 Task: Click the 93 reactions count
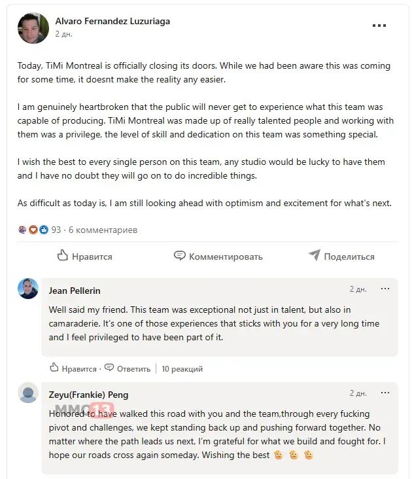56,230
